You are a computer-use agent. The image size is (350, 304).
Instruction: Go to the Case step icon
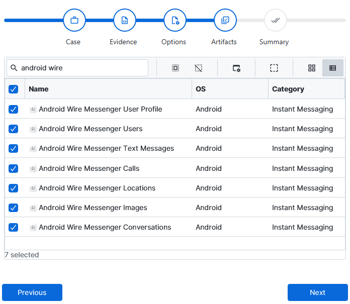(74, 20)
